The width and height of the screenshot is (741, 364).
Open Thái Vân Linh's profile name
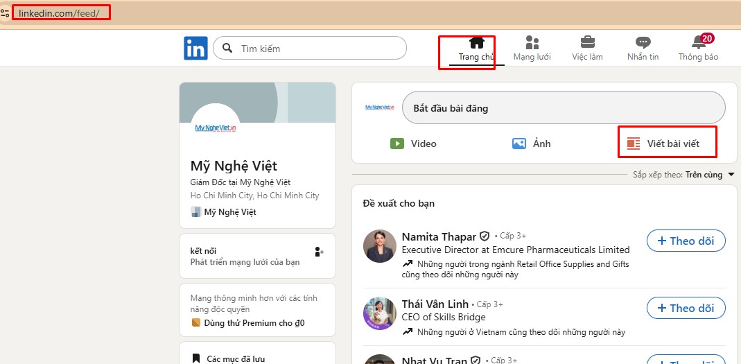click(435, 304)
